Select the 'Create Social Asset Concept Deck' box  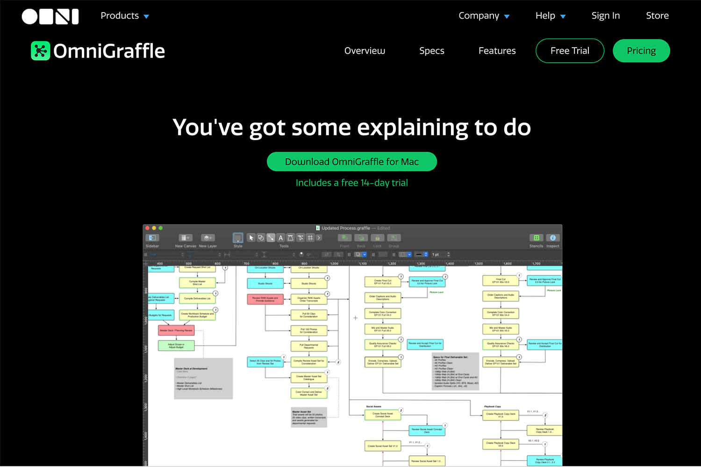pyautogui.click(x=383, y=415)
